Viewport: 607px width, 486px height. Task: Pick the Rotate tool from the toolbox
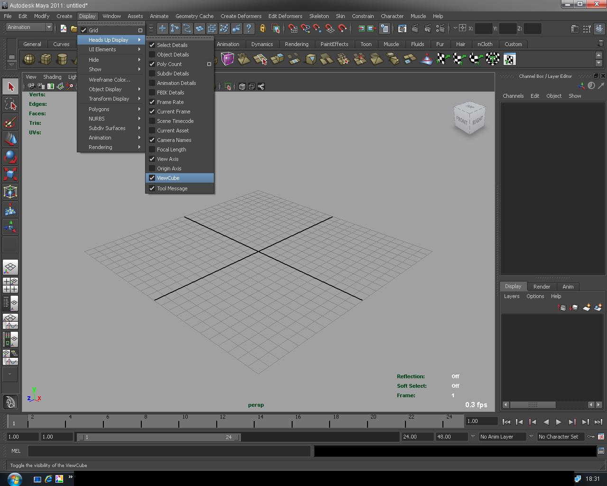coord(10,157)
